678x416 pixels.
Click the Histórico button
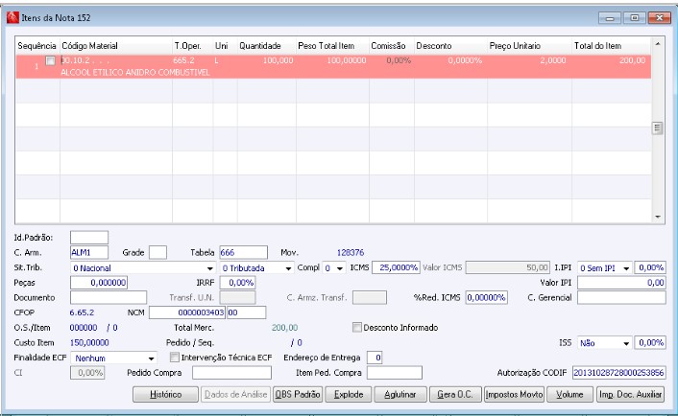pyautogui.click(x=165, y=394)
